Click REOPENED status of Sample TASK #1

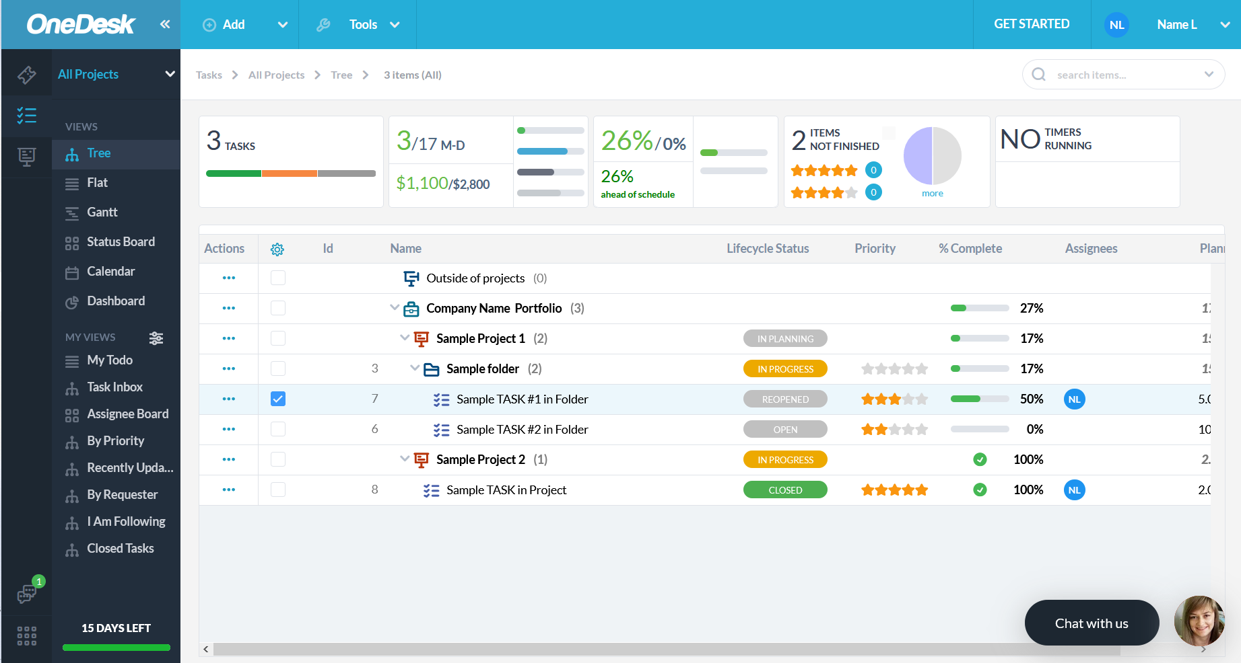click(785, 399)
